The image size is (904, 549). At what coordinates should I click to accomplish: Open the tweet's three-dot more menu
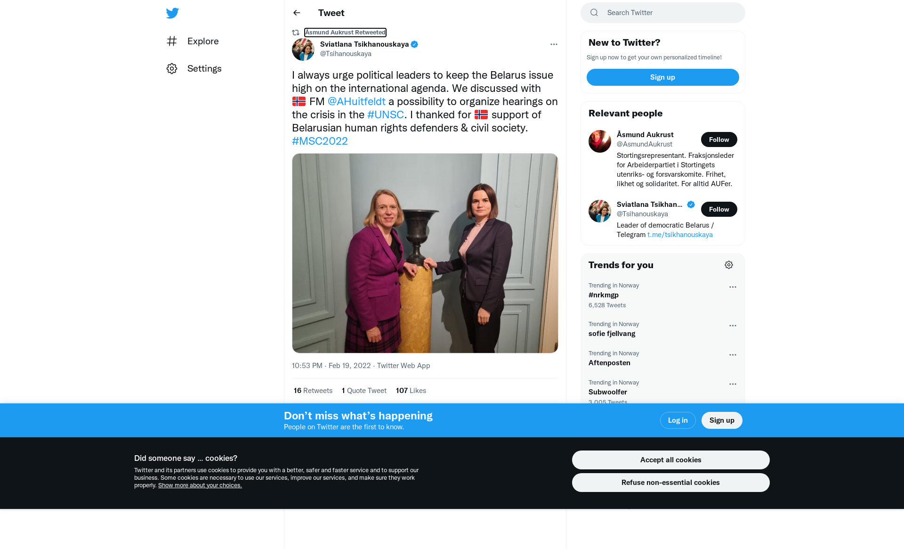pyautogui.click(x=554, y=44)
